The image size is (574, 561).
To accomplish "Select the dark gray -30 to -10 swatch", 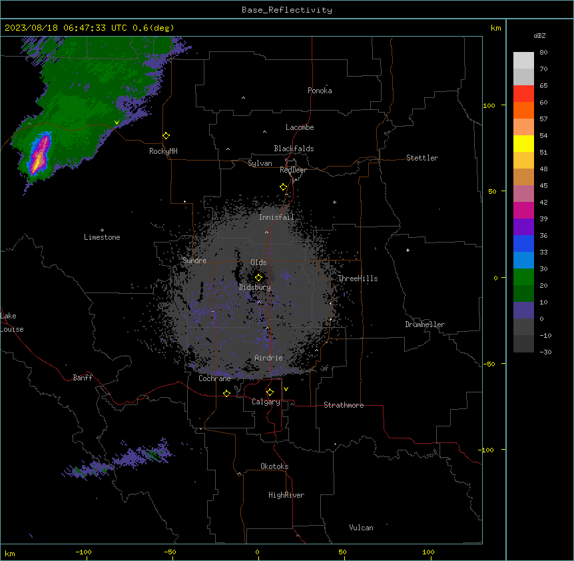I will coord(523,344).
